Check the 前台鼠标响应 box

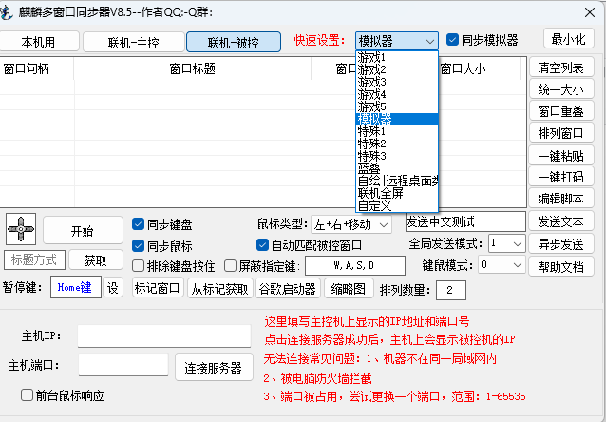(27, 395)
